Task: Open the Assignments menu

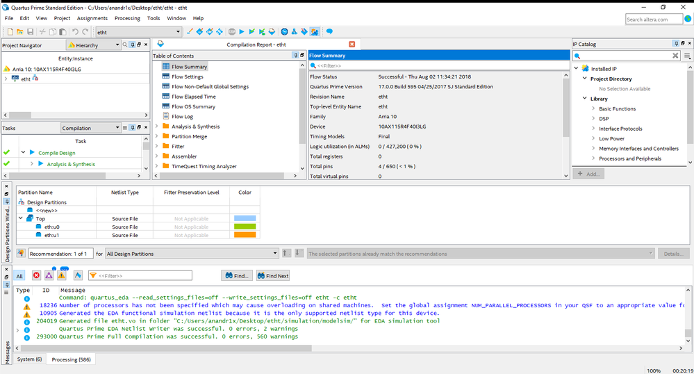Action: point(92,18)
